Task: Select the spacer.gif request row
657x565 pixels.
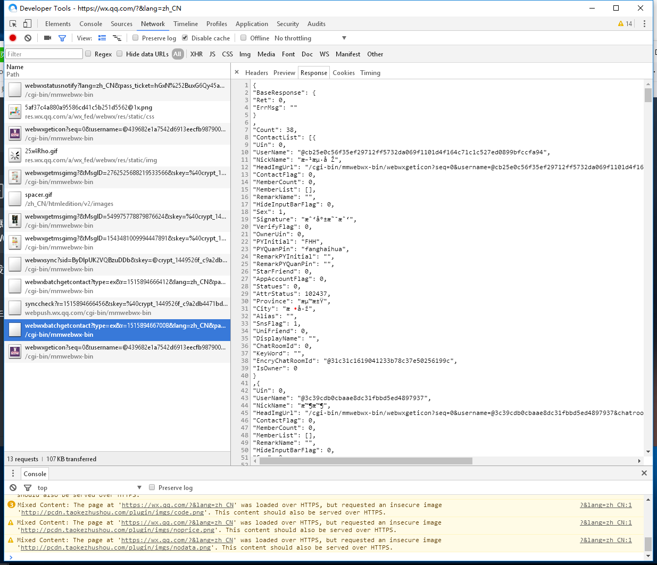Action: coord(117,199)
